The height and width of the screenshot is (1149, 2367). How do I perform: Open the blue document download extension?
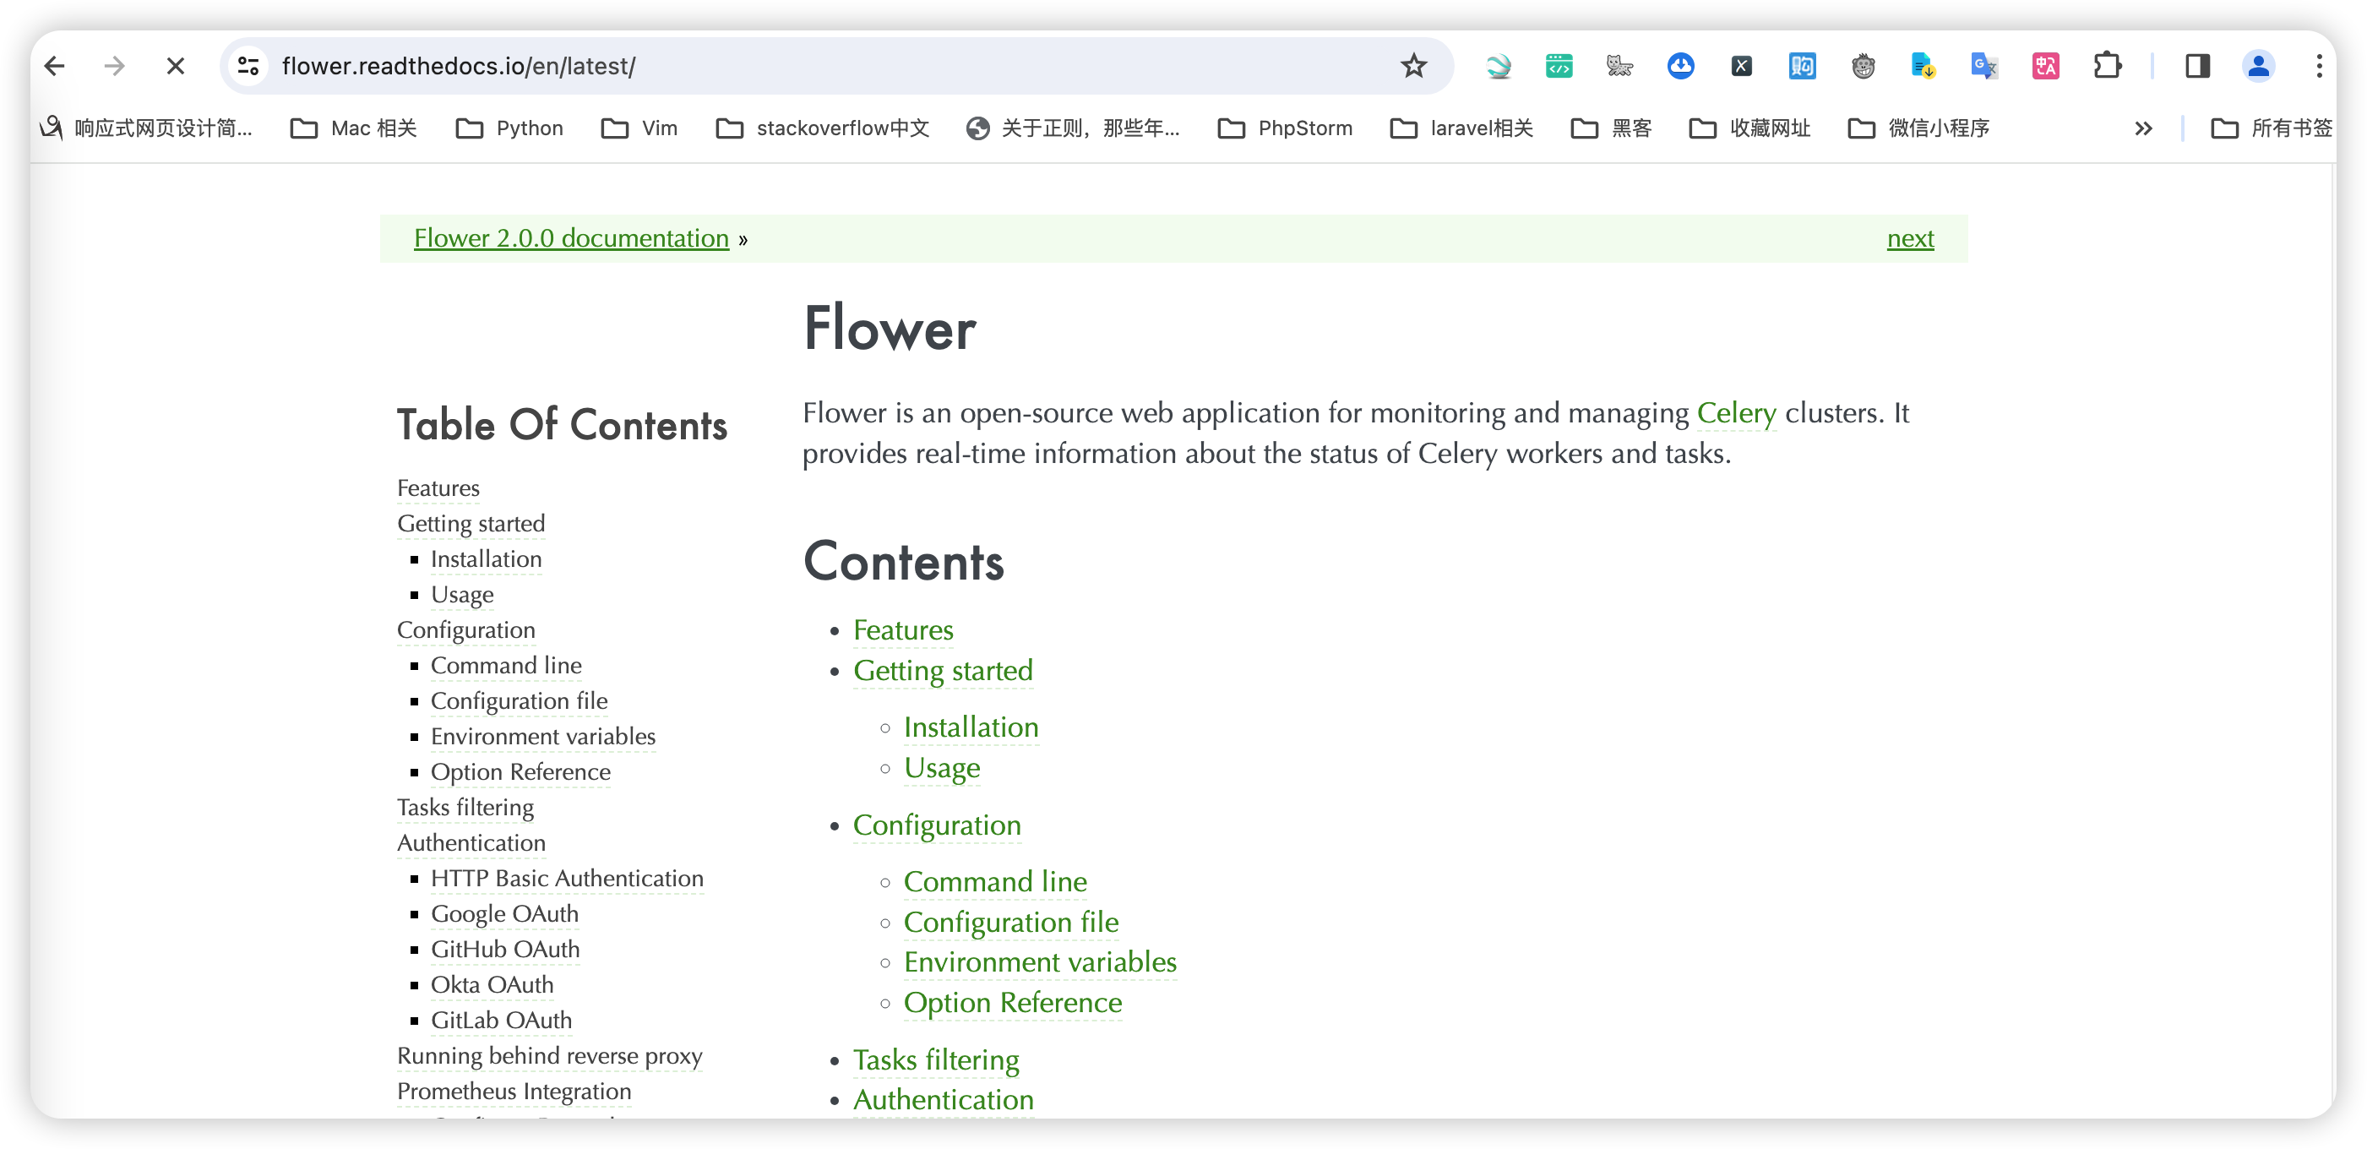pyautogui.click(x=1924, y=66)
